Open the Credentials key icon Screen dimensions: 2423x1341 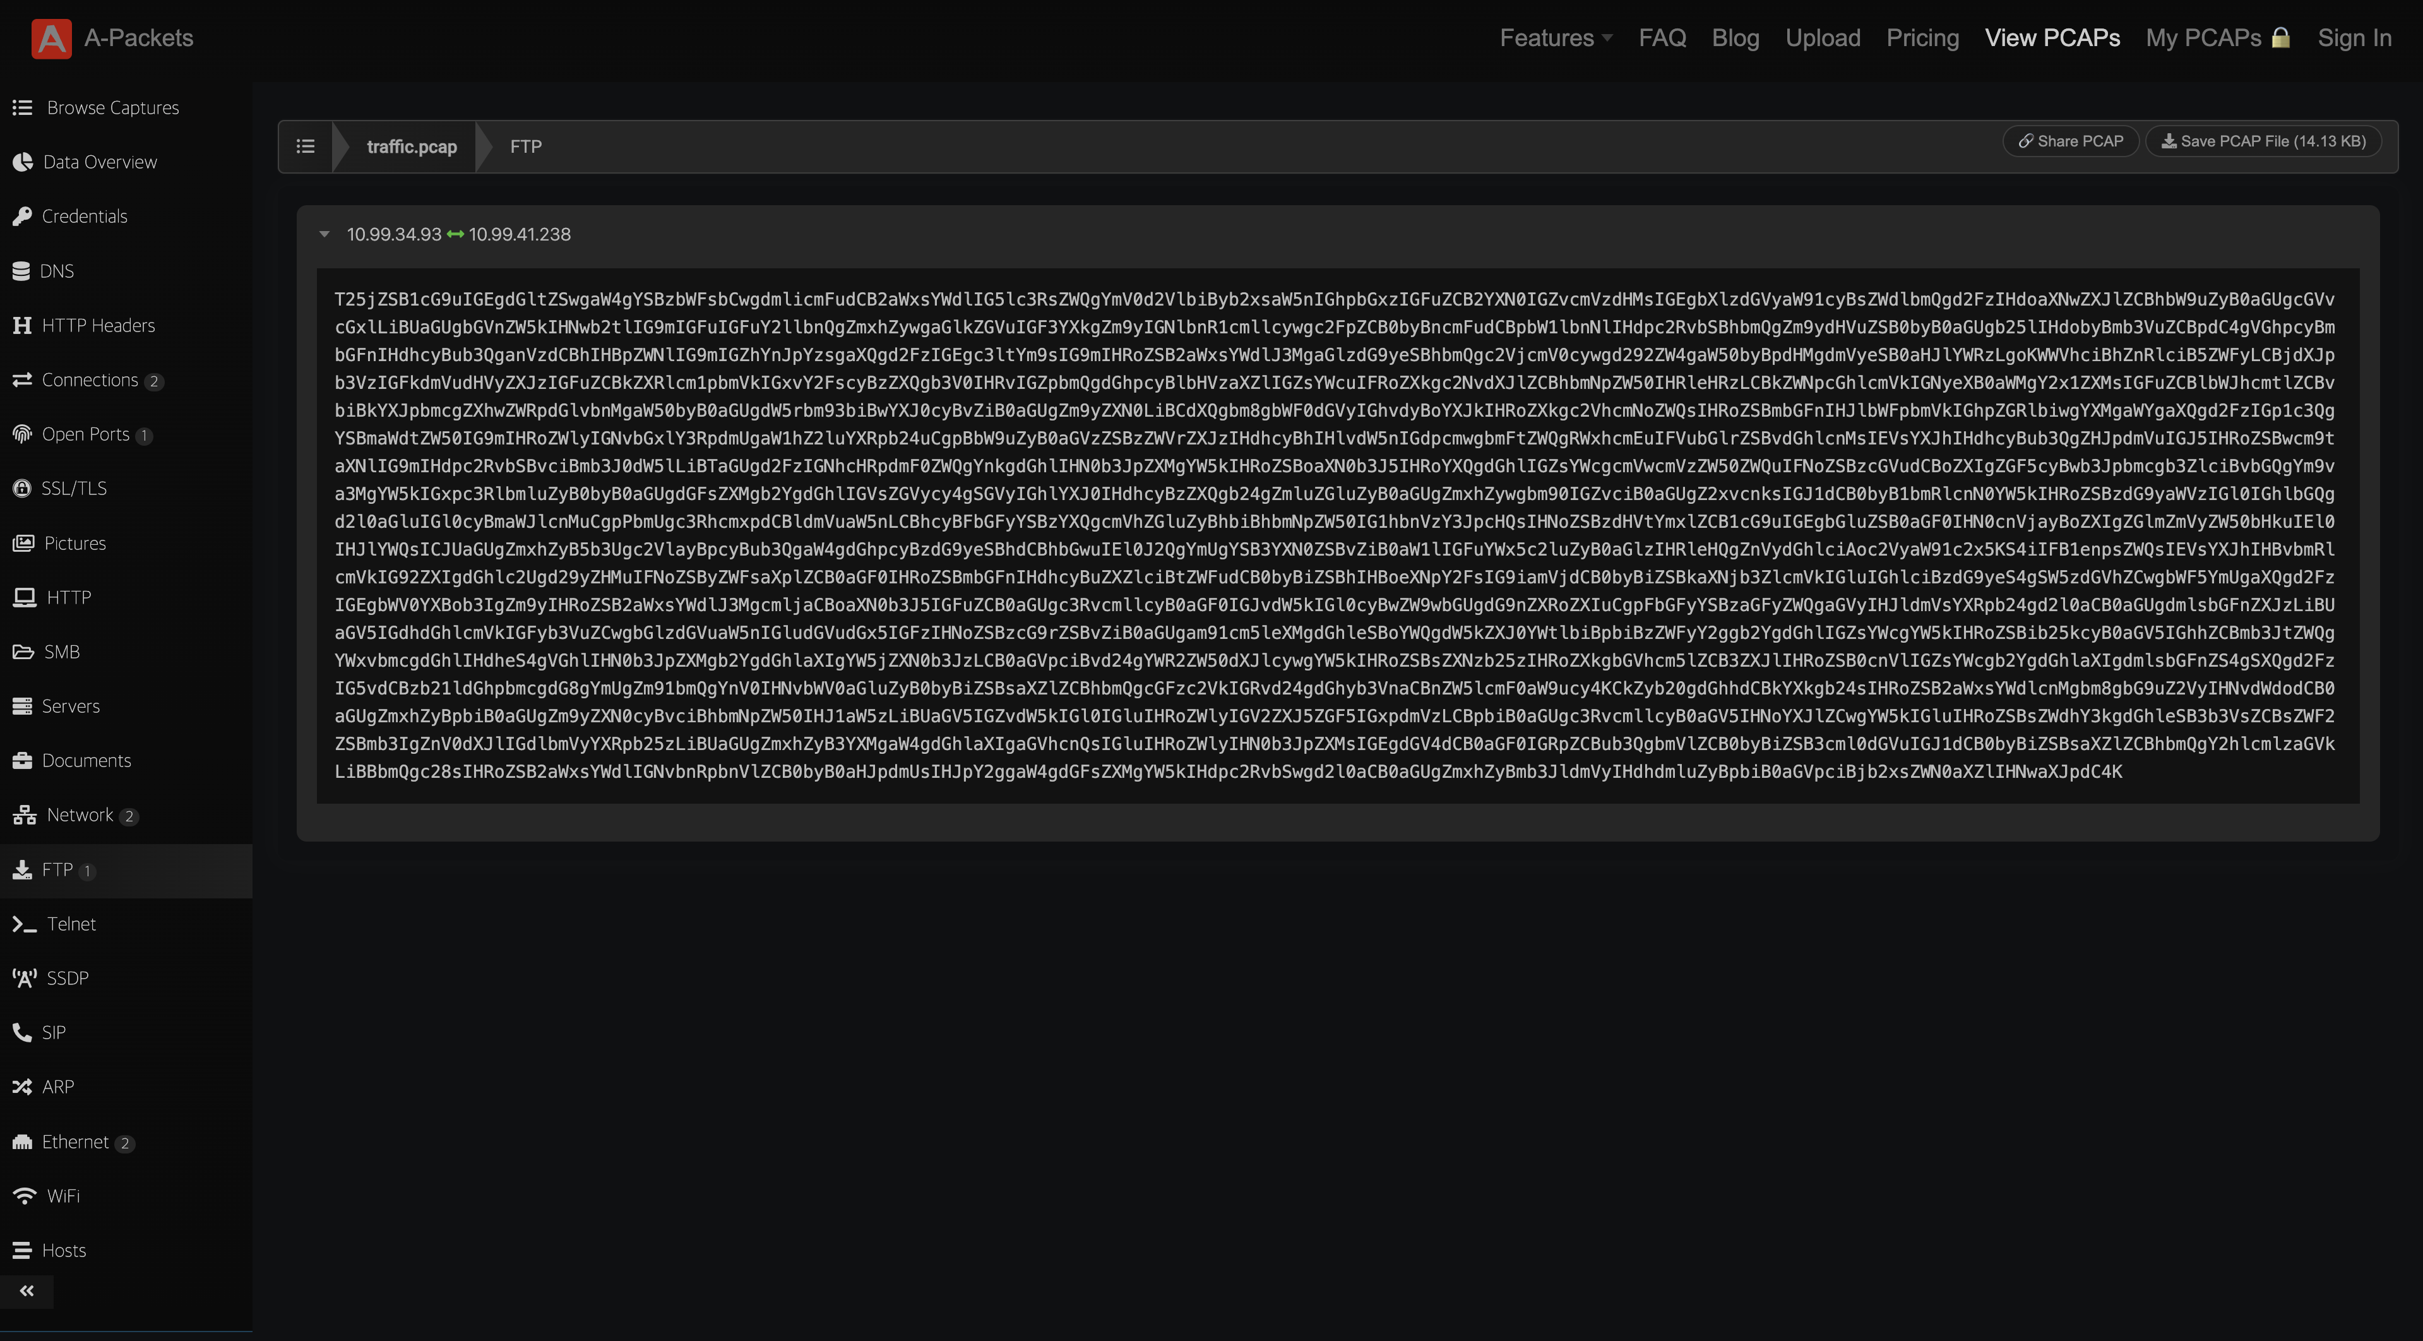click(23, 217)
